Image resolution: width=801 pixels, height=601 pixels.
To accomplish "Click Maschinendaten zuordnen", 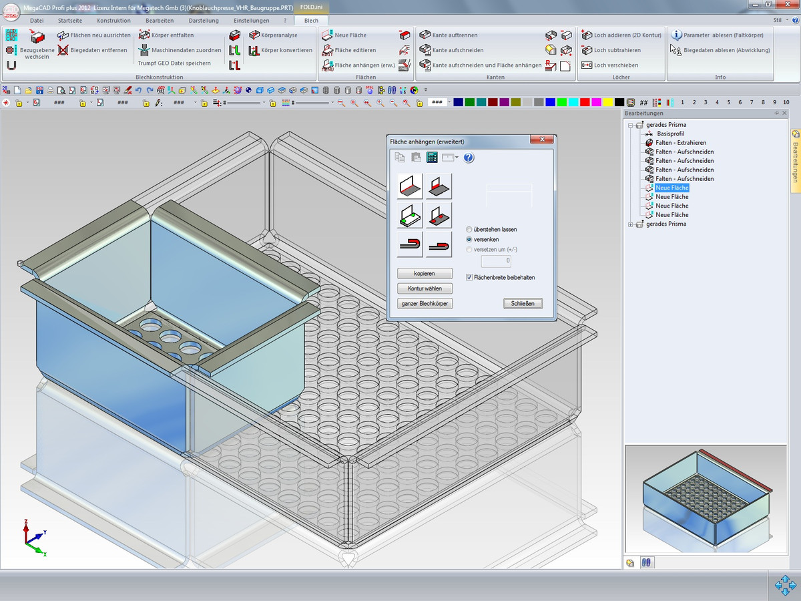I will click(x=180, y=50).
